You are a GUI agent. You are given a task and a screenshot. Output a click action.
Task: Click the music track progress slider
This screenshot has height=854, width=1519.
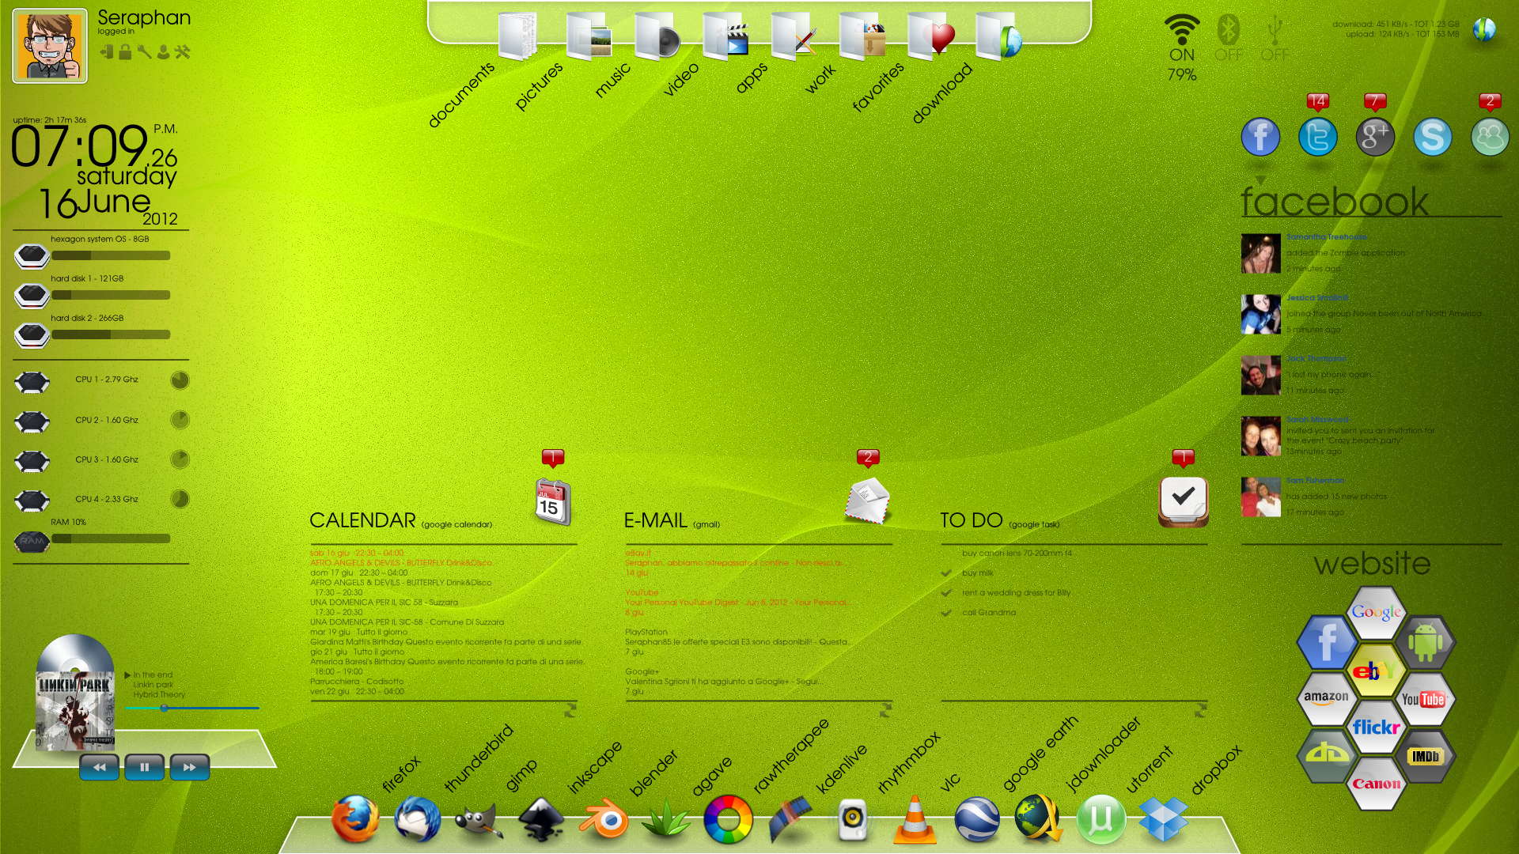(192, 709)
